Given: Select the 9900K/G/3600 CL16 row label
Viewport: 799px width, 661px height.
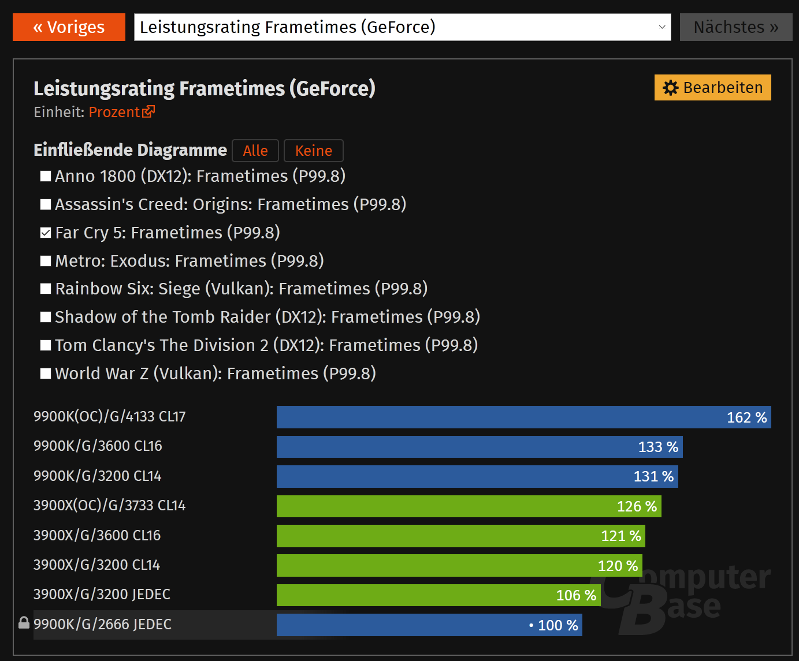Looking at the screenshot, I should pyautogui.click(x=98, y=446).
